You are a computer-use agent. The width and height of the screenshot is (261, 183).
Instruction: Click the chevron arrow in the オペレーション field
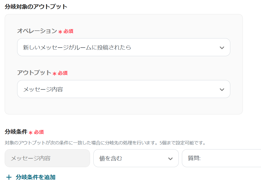coord(222,48)
